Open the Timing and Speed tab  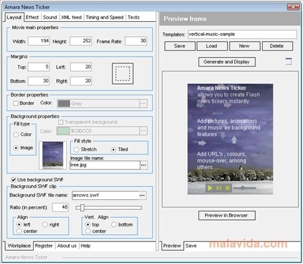(105, 17)
